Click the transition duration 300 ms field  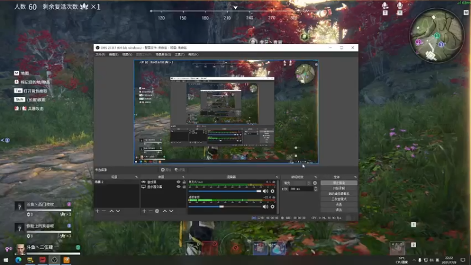coord(301,189)
